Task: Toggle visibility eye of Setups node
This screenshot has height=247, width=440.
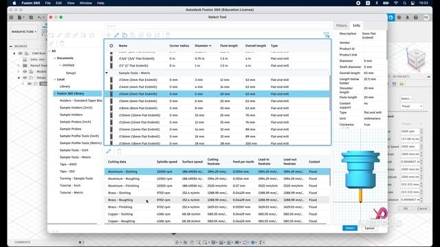Action: pos(25,78)
